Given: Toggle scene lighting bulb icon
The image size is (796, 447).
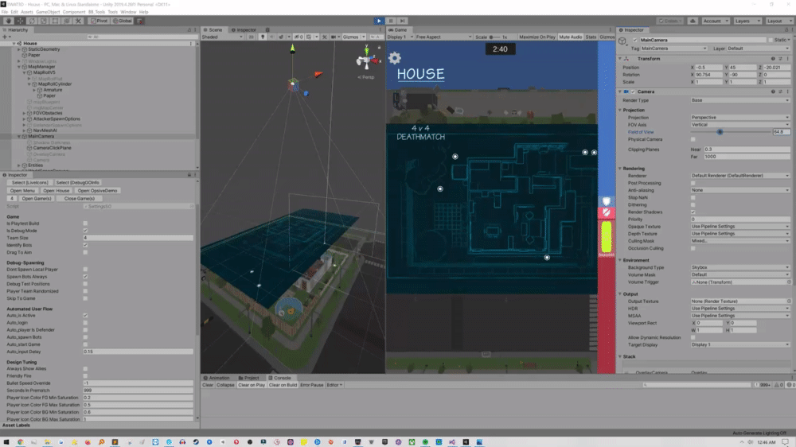Looking at the screenshot, I should coord(263,37).
